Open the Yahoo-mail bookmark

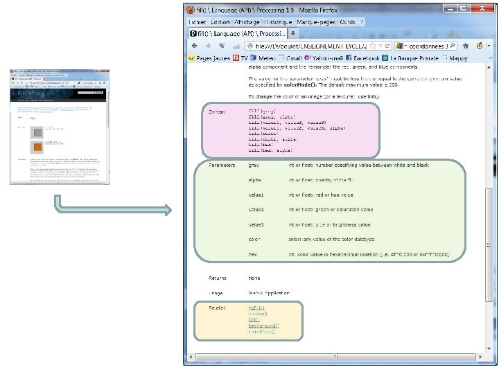point(324,58)
